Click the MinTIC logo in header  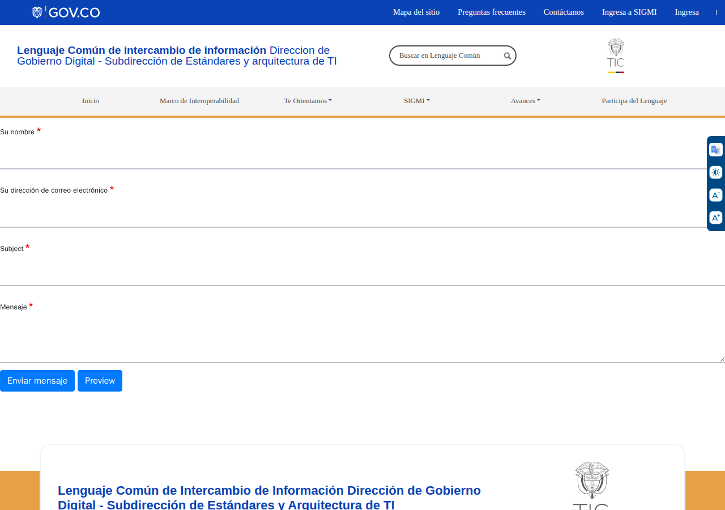tap(616, 56)
